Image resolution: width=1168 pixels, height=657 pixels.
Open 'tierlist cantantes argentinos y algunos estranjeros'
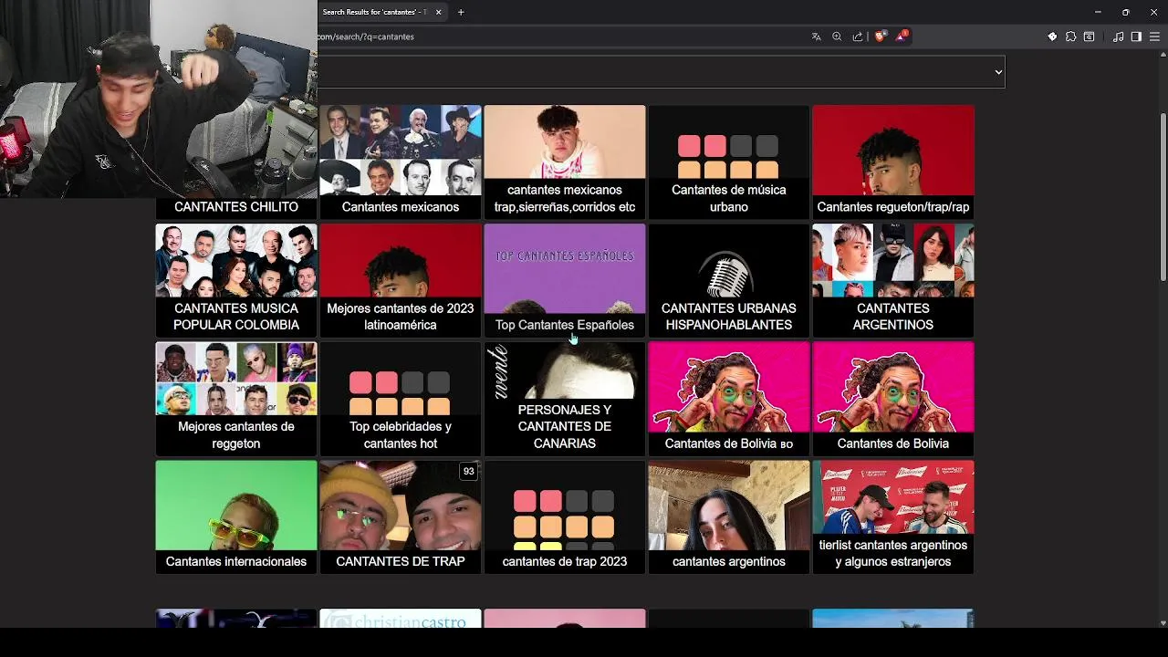pos(893,516)
